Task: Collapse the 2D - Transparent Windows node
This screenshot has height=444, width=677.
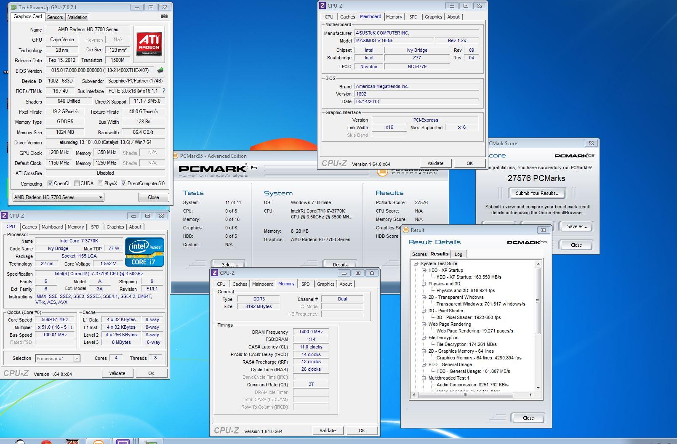Action: (424, 297)
